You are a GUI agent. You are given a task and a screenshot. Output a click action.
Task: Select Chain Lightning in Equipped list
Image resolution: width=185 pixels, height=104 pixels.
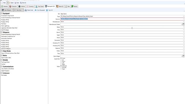pyautogui.click(x=5, y=26)
